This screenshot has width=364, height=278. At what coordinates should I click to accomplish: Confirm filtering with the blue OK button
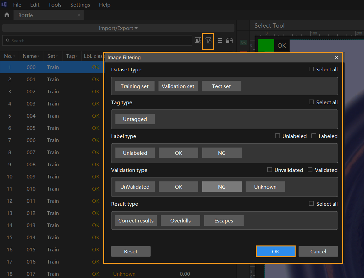coord(276,251)
